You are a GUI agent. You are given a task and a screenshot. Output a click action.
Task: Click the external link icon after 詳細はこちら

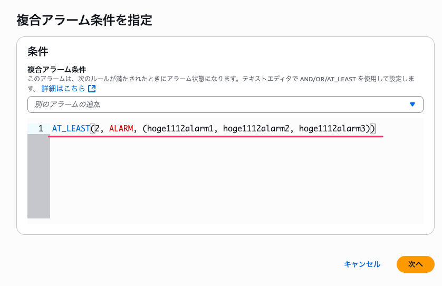[92, 89]
